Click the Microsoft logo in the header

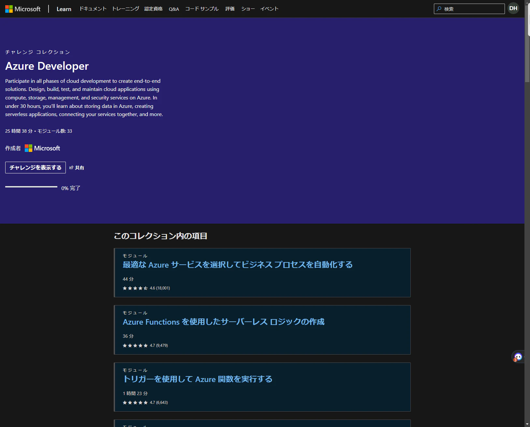tap(23, 9)
